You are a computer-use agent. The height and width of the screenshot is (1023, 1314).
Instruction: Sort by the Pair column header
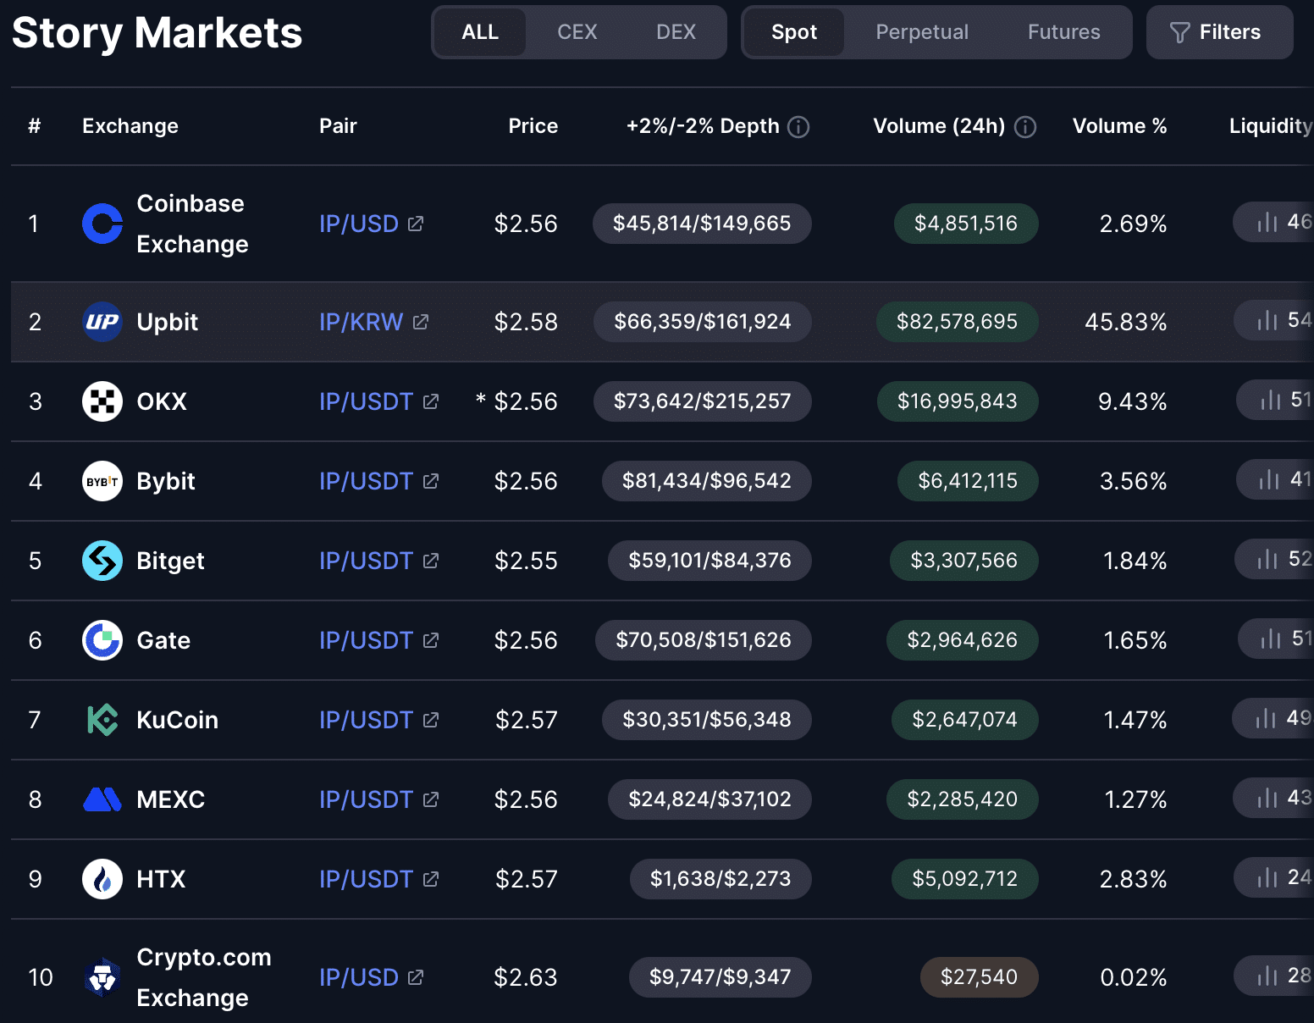338,126
